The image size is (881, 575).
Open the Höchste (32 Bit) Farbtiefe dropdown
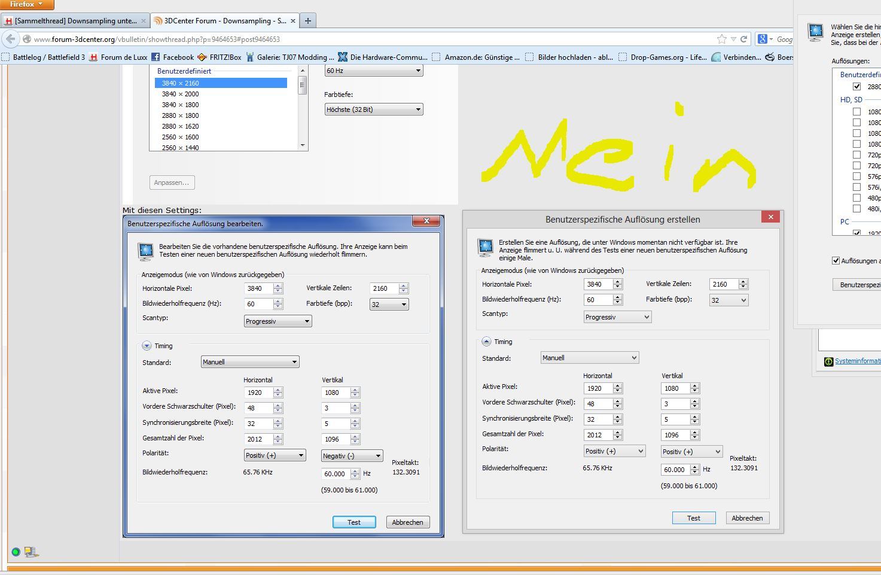[374, 109]
